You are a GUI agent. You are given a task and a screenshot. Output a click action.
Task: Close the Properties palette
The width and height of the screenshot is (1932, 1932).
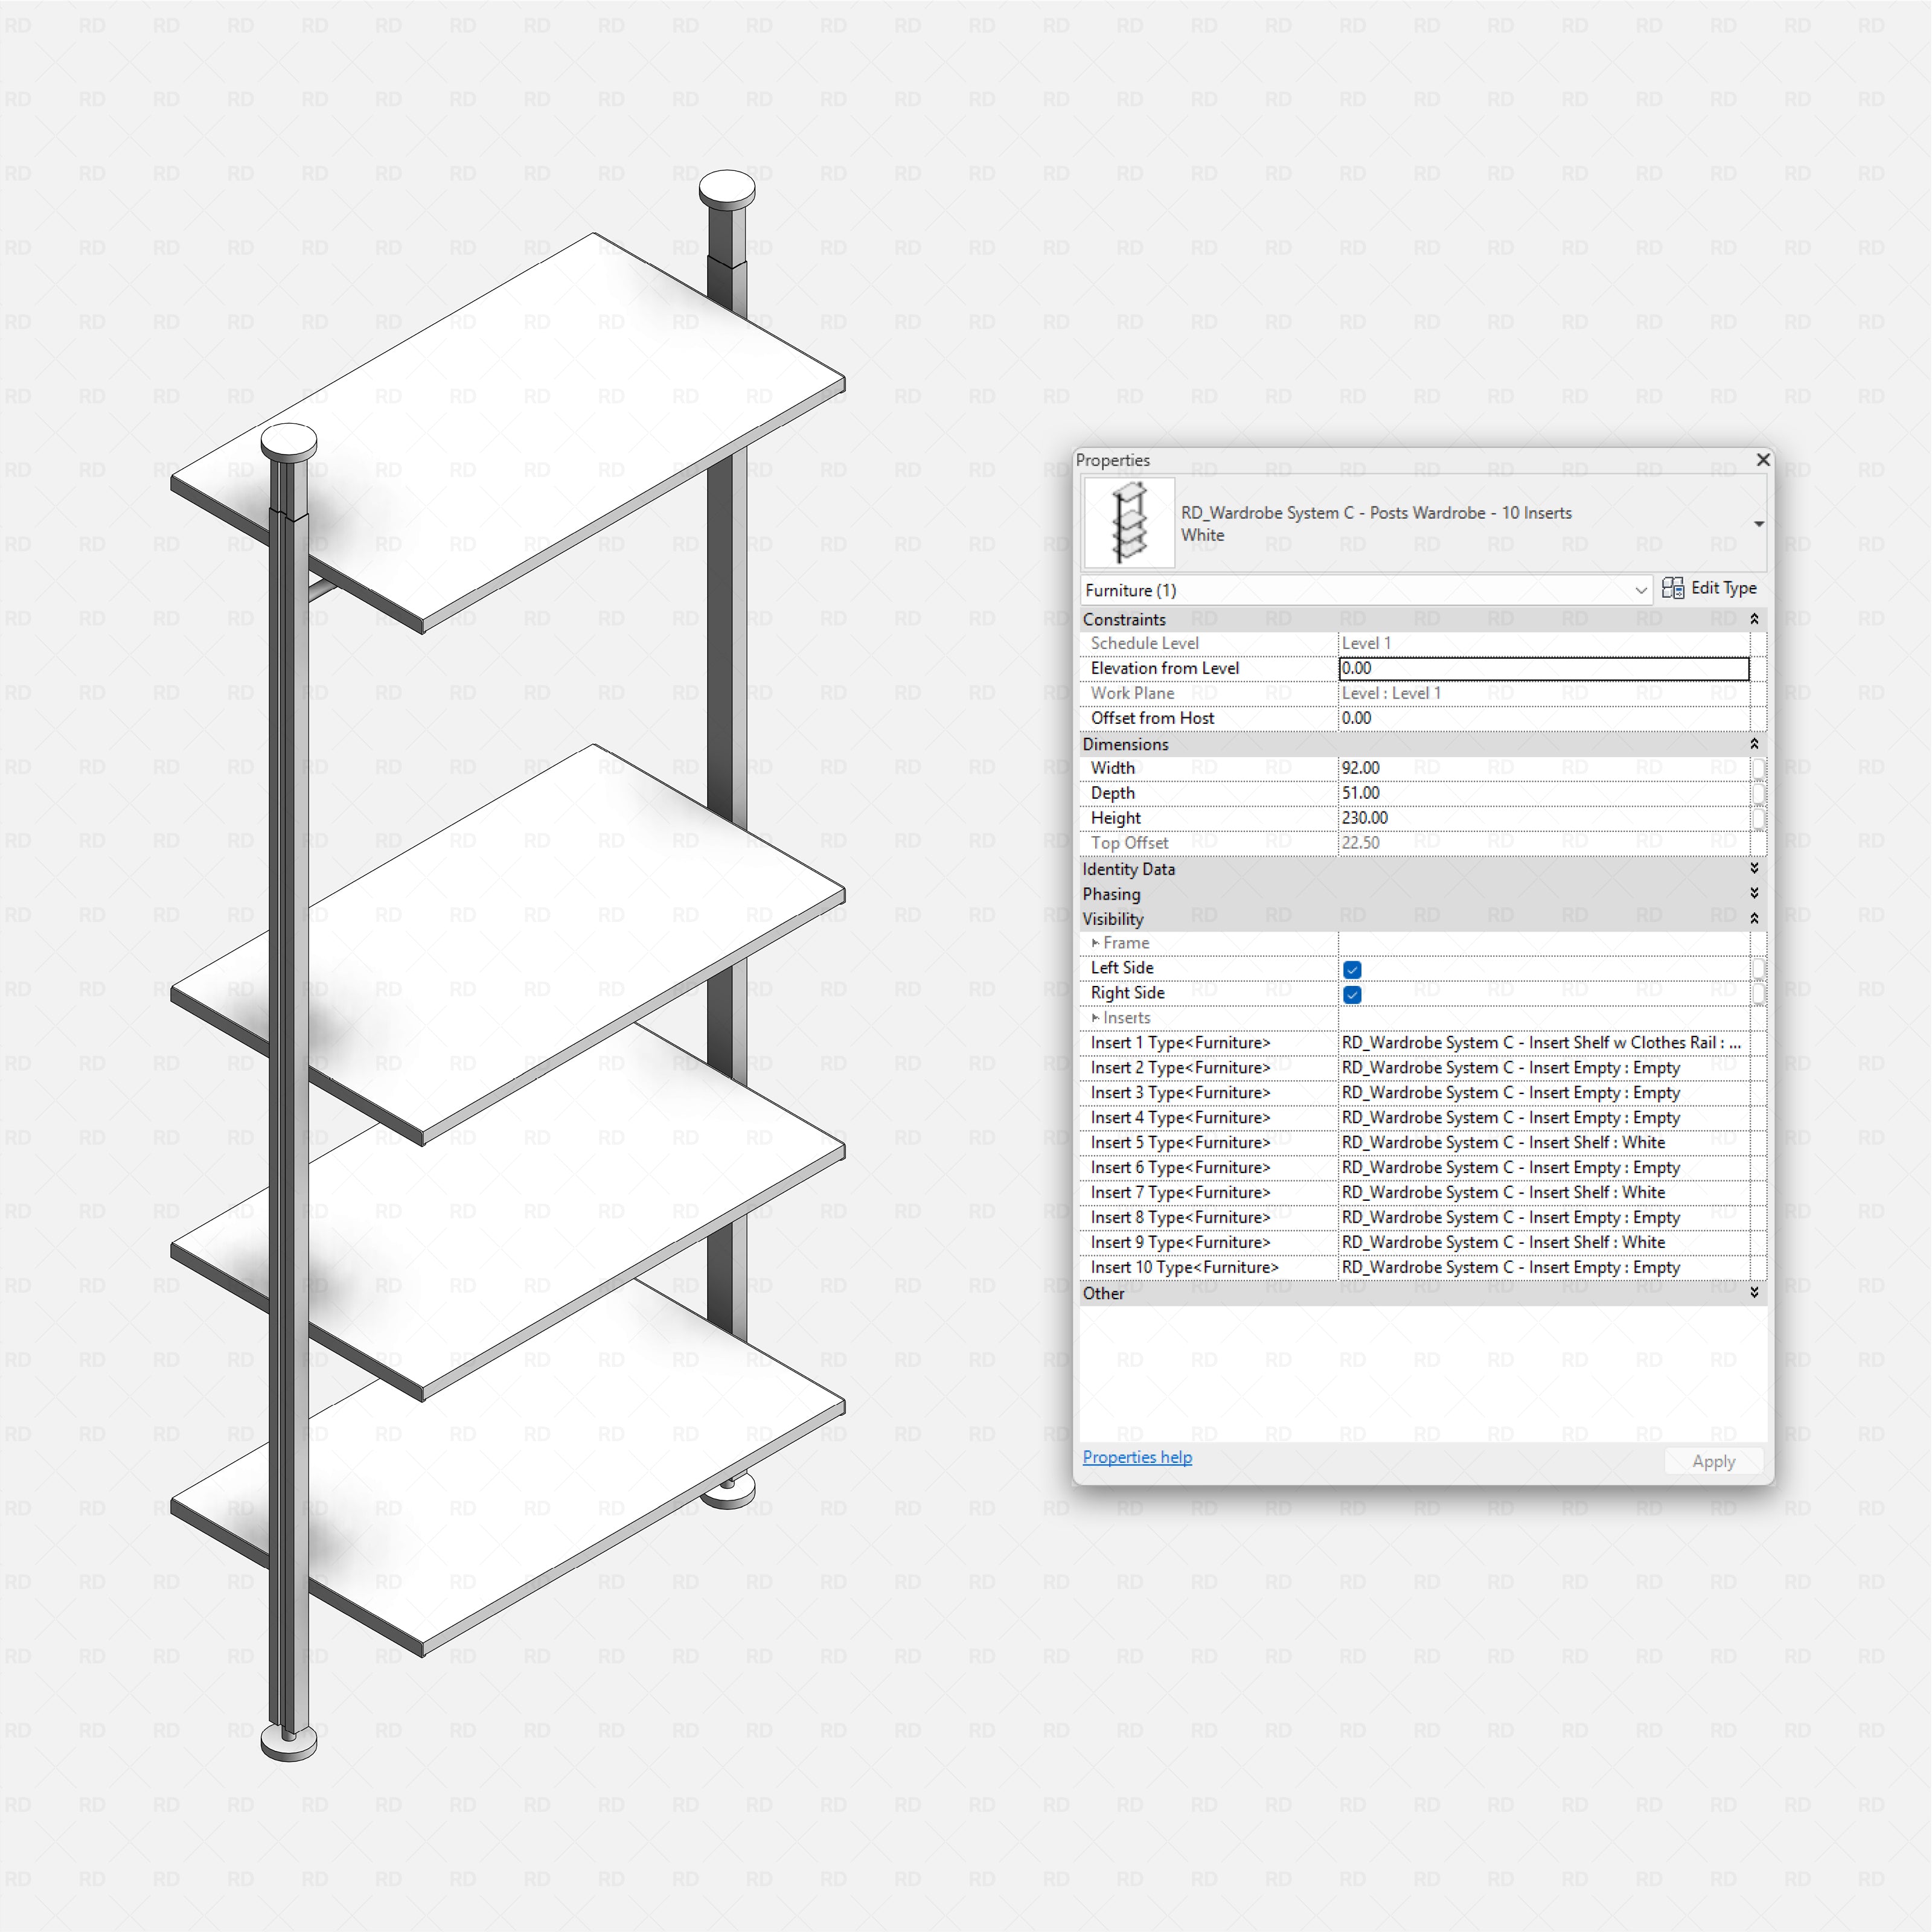click(1762, 460)
